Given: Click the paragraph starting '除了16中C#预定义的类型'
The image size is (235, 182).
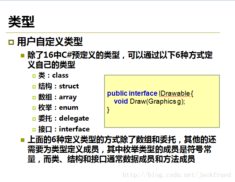Looking at the screenshot, I should point(120,60).
